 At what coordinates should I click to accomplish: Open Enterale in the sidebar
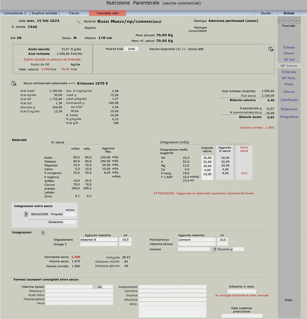tap(289, 72)
